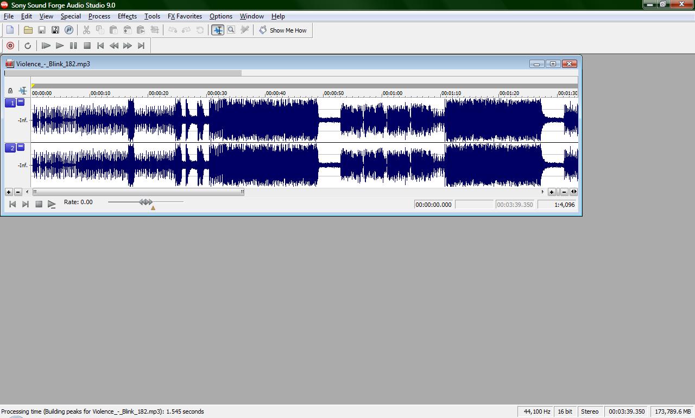Pause playback in transport toolbar
The image size is (695, 418).
[73, 46]
